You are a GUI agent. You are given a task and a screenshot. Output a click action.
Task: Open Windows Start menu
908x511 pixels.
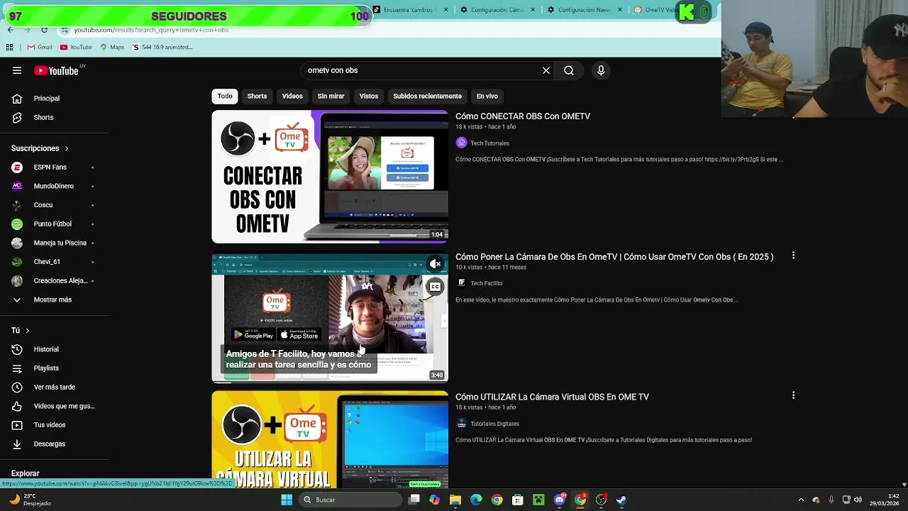287,500
